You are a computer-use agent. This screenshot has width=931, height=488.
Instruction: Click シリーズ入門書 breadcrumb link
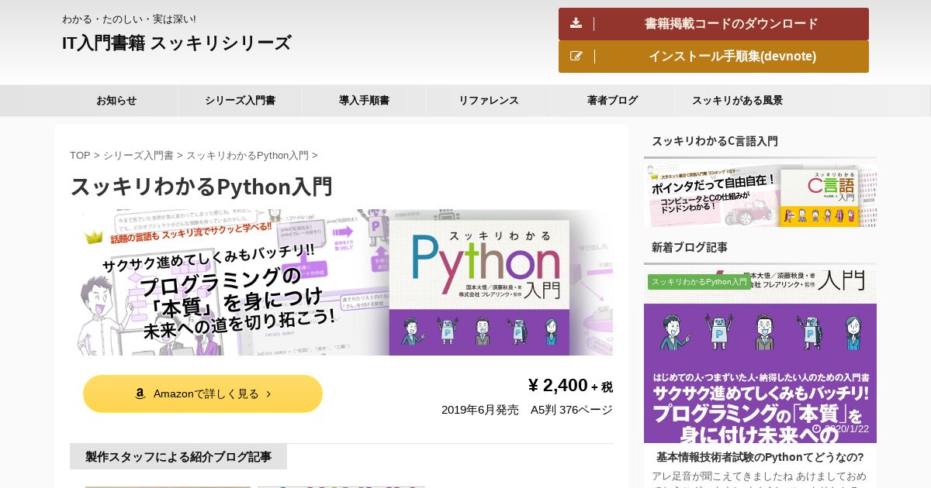[x=138, y=155]
